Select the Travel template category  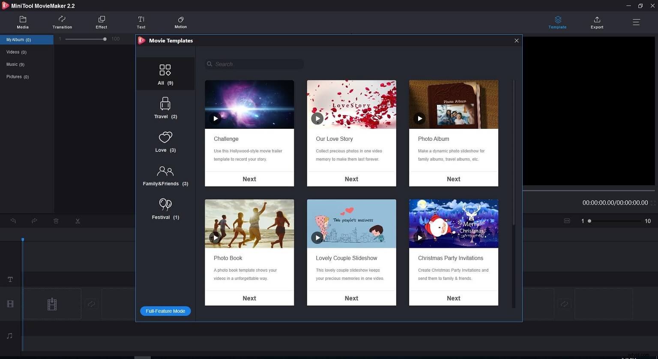165,108
